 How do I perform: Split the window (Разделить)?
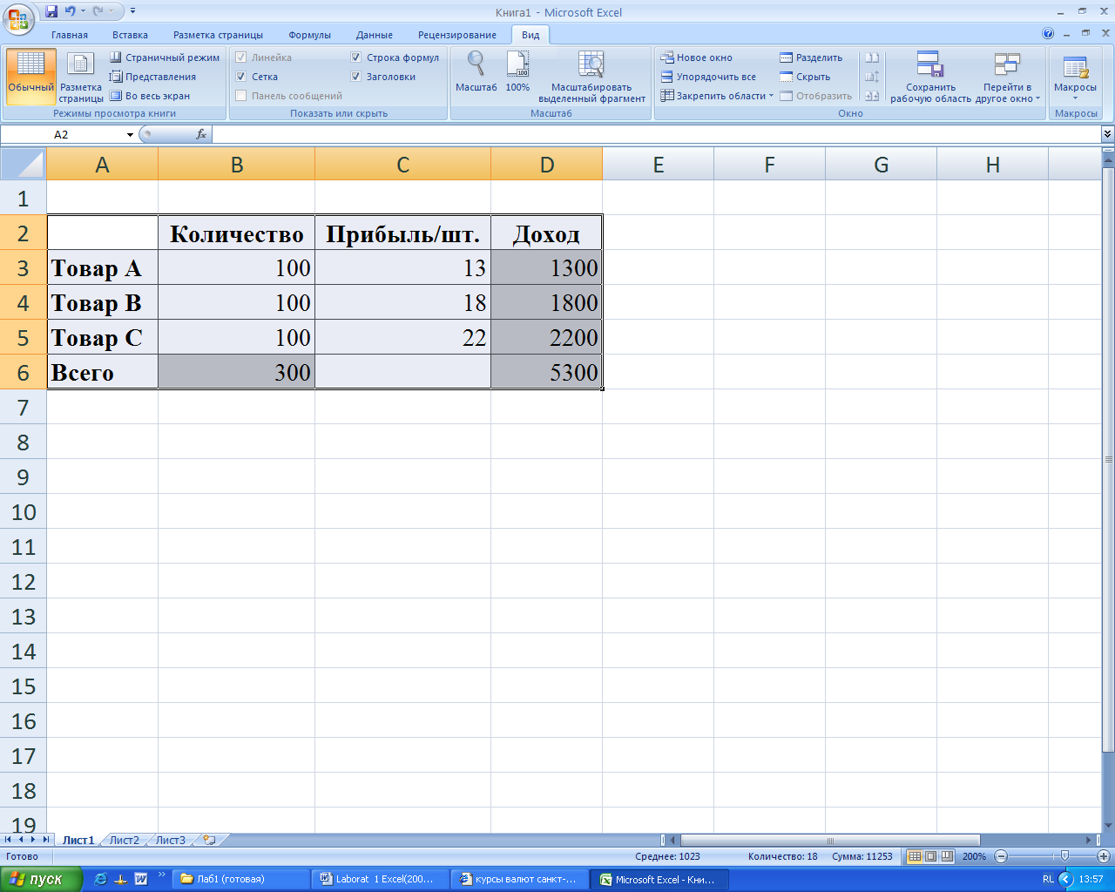811,57
